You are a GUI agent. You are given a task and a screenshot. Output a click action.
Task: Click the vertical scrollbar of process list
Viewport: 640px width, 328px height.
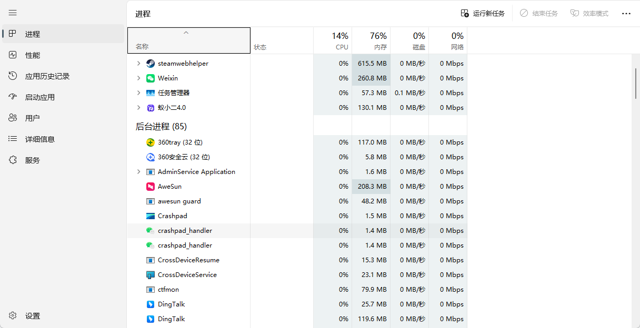point(636,84)
